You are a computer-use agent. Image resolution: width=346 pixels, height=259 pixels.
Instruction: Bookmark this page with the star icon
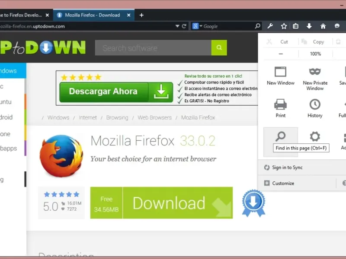[x=284, y=26]
